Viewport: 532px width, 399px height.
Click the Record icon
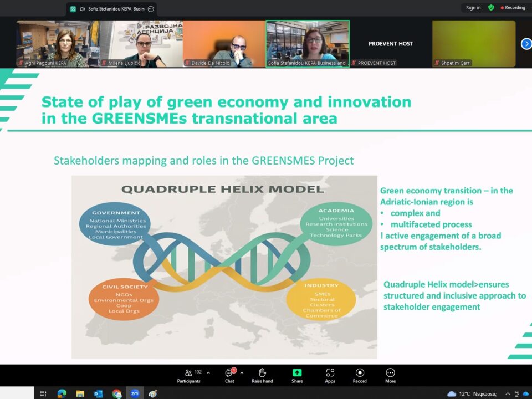click(360, 375)
